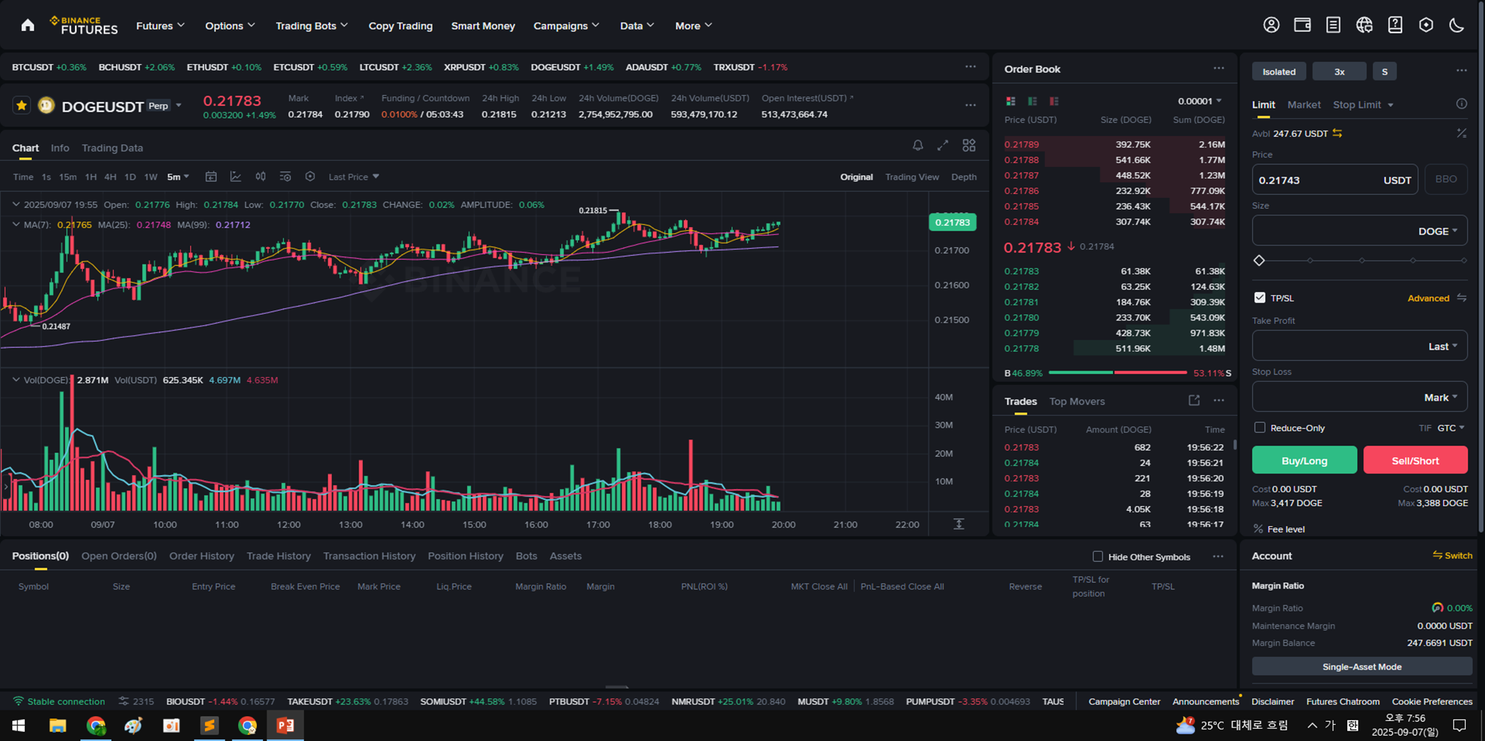Click the price alert bell icon

point(917,146)
